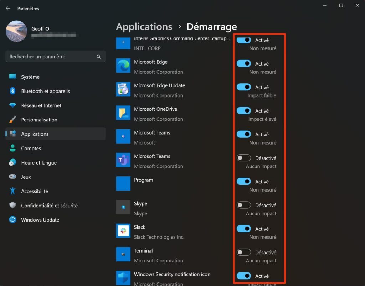
Task: Click the paintbrush Personnalisation icon
Action: coord(12,120)
